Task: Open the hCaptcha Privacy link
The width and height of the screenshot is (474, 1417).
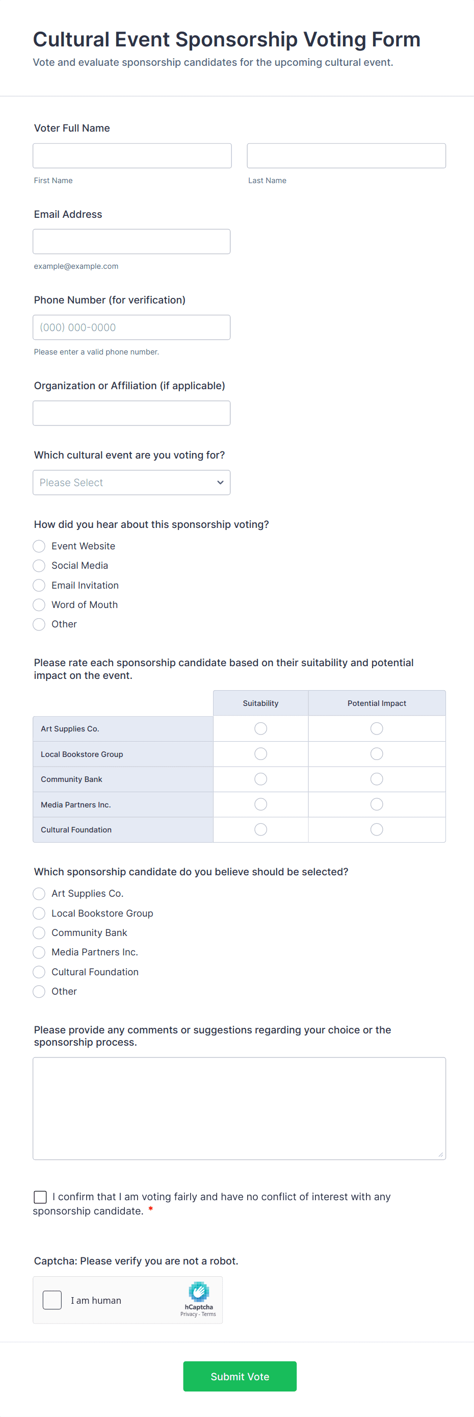Action: [189, 1314]
